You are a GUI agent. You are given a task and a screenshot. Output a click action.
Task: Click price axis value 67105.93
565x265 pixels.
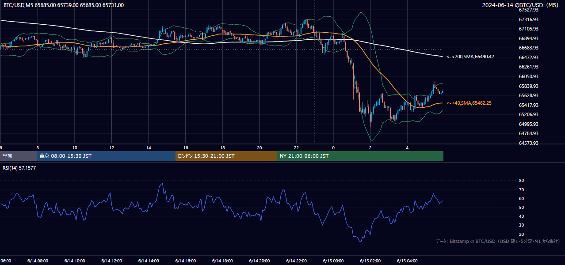[528, 29]
